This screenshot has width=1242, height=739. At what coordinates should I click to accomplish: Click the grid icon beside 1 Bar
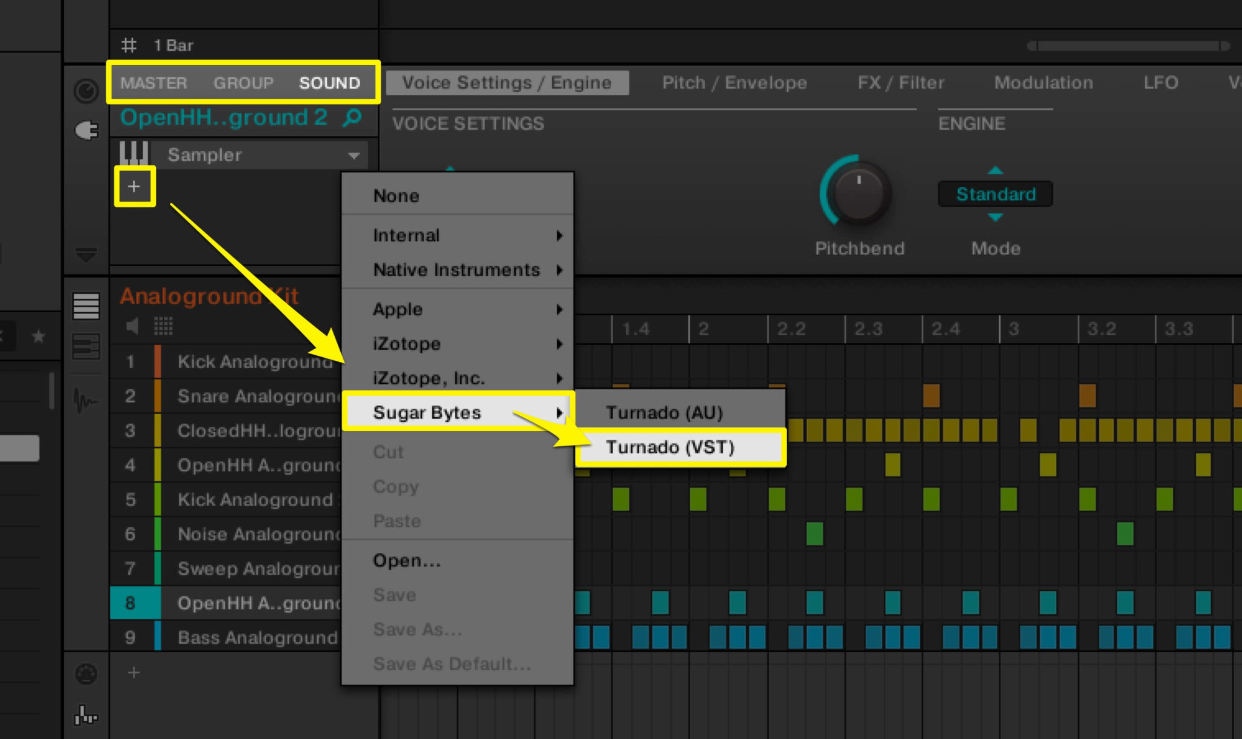[129, 45]
